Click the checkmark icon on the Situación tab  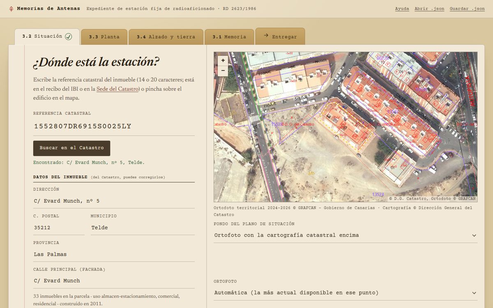pyautogui.click(x=69, y=37)
